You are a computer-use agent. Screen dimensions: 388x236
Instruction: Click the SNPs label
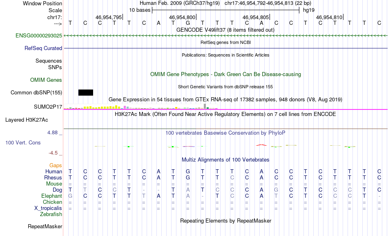[55, 67]
